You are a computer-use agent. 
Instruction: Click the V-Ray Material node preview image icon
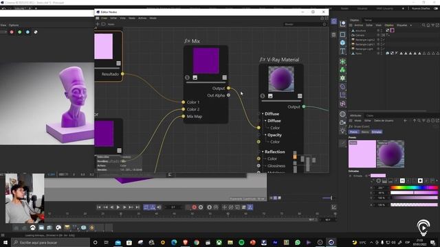point(270,96)
